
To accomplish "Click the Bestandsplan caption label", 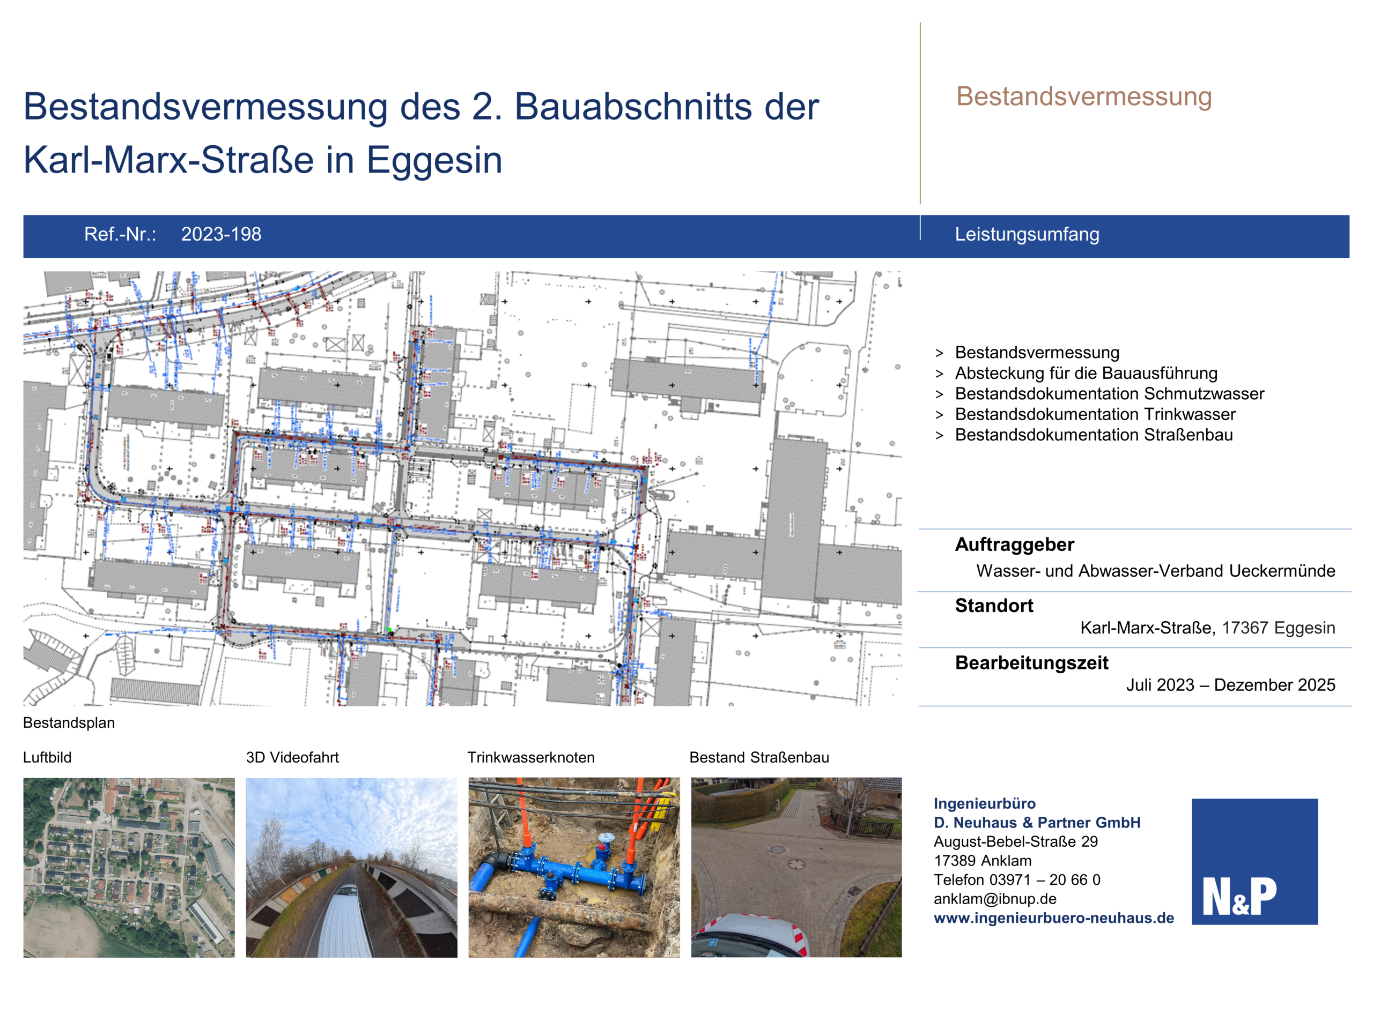I will tap(69, 722).
